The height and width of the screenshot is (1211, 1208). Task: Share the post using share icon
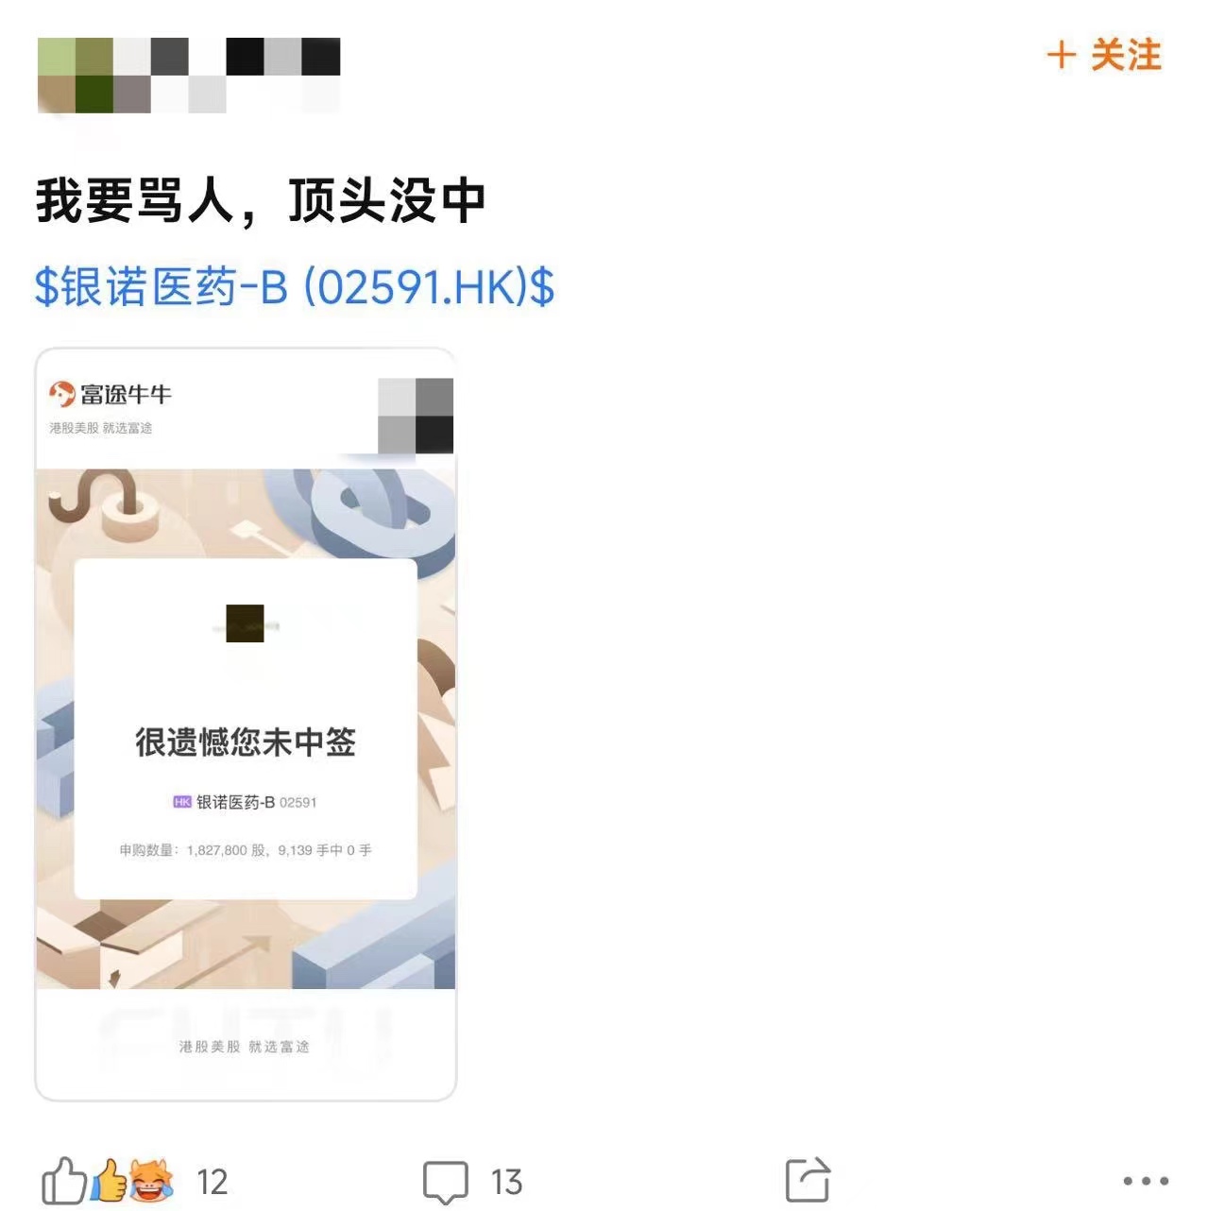[x=808, y=1180]
